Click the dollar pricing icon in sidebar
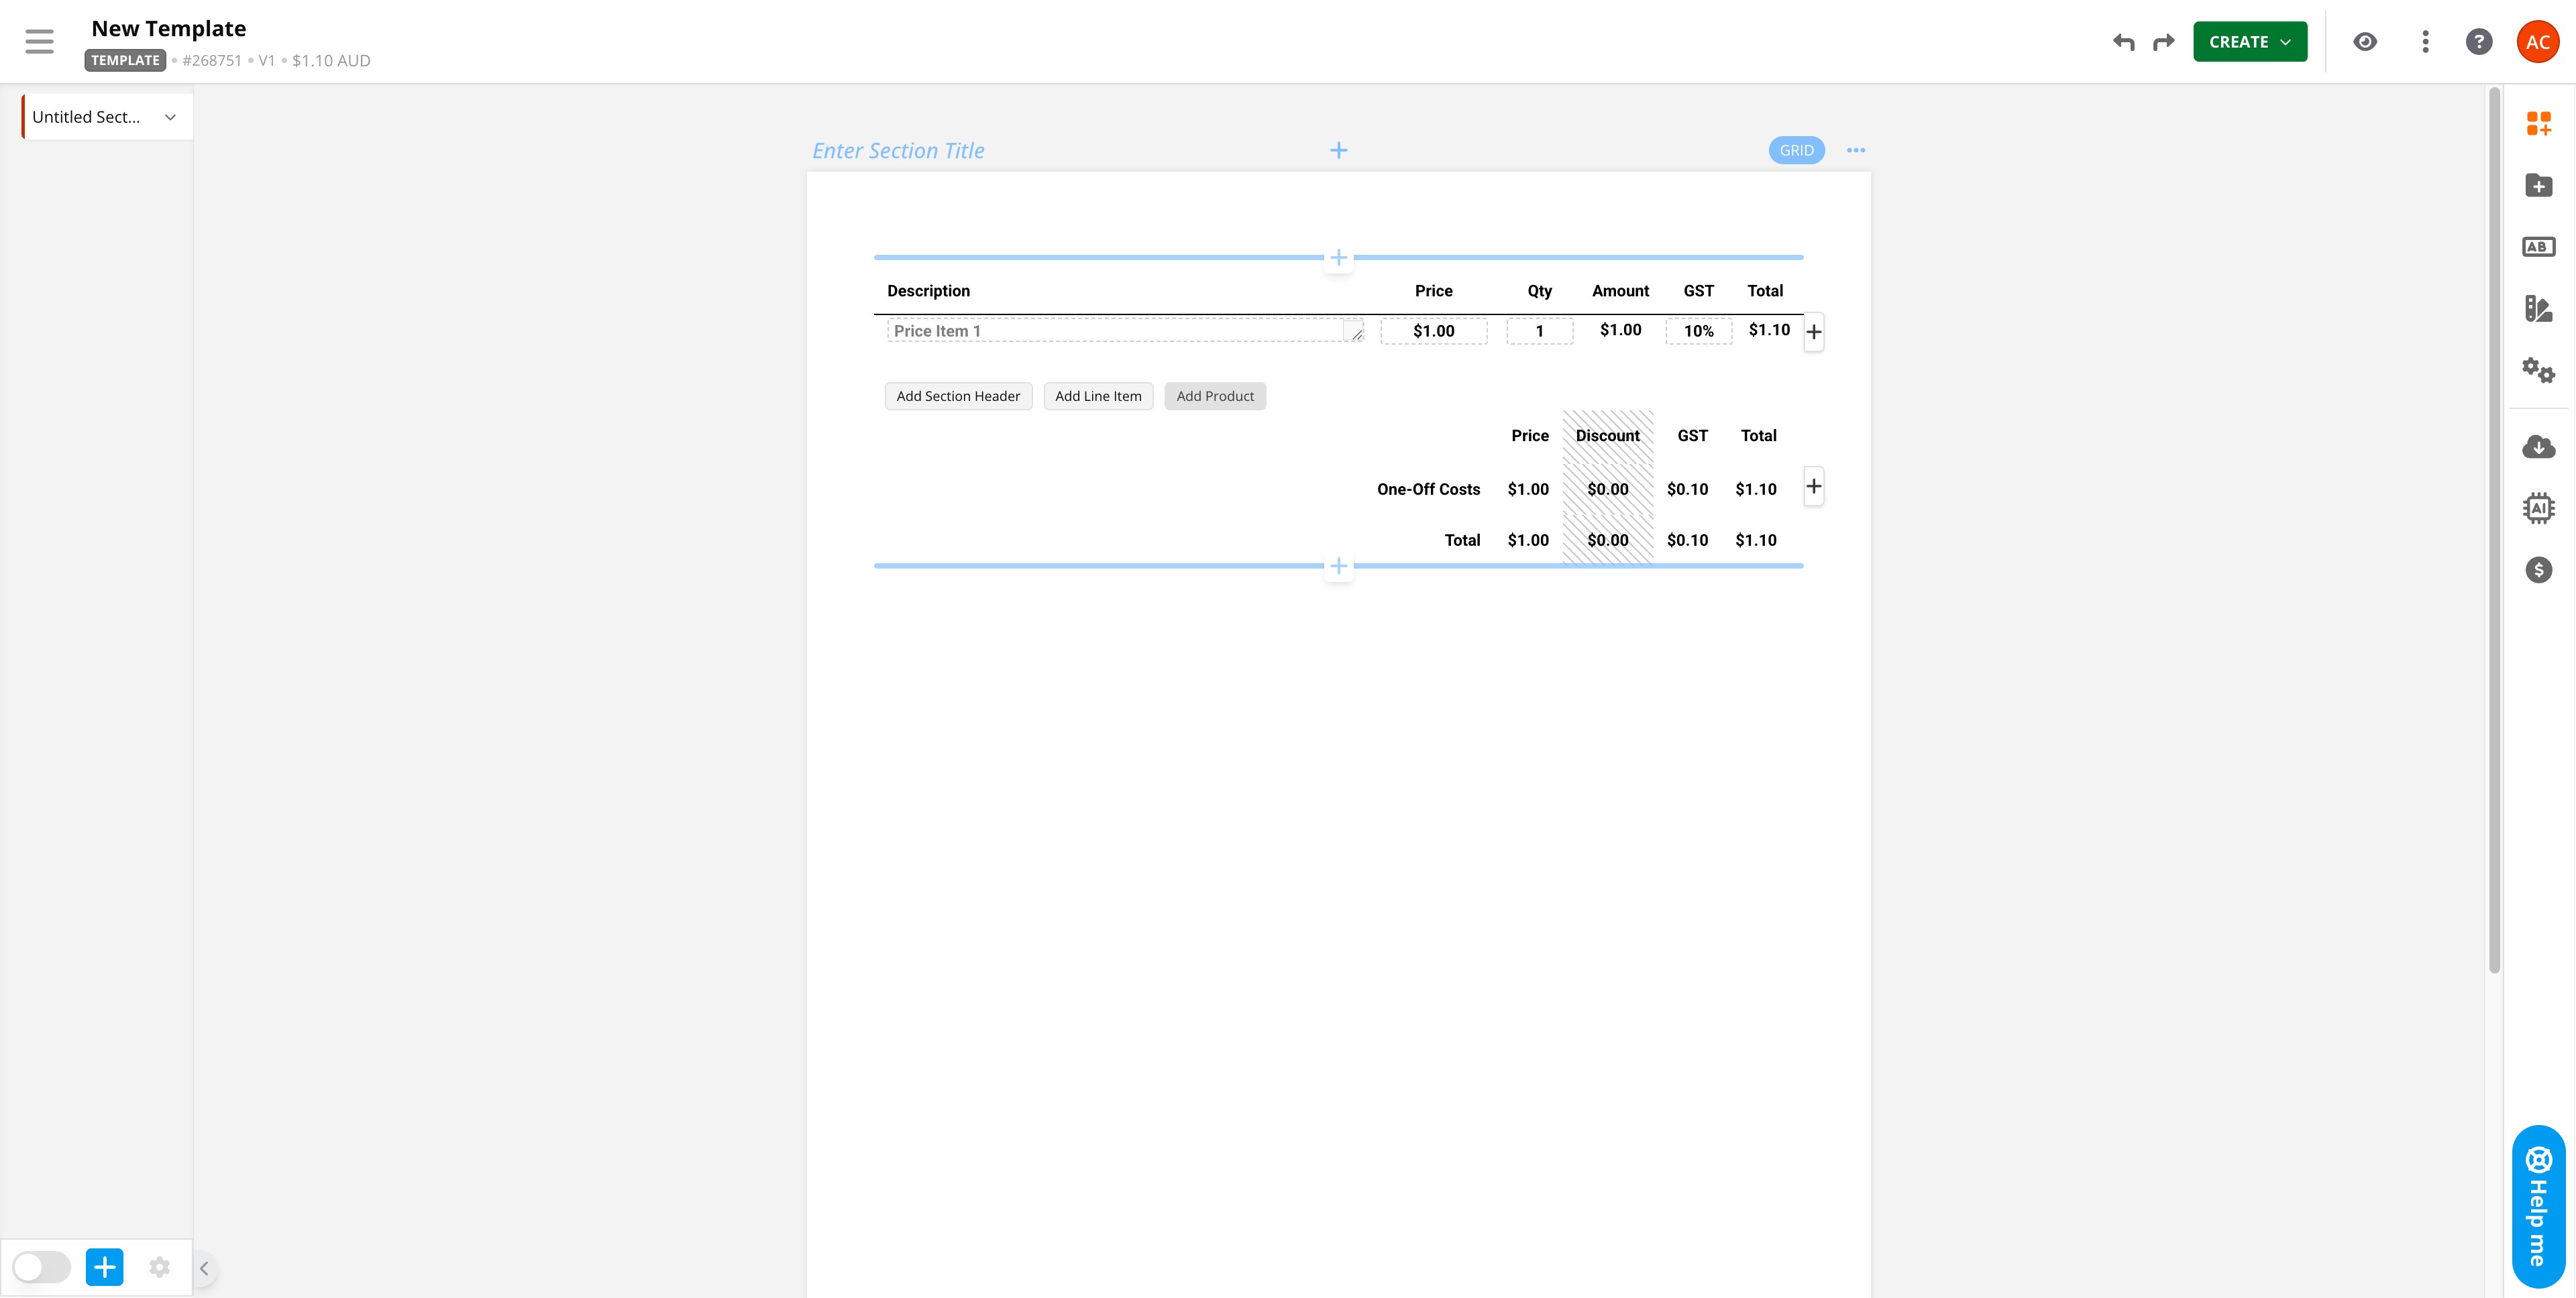This screenshot has width=2576, height=1298. tap(2538, 571)
